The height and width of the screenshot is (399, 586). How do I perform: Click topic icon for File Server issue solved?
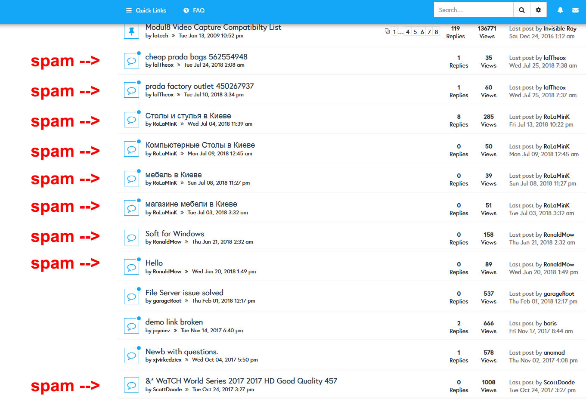click(x=131, y=297)
